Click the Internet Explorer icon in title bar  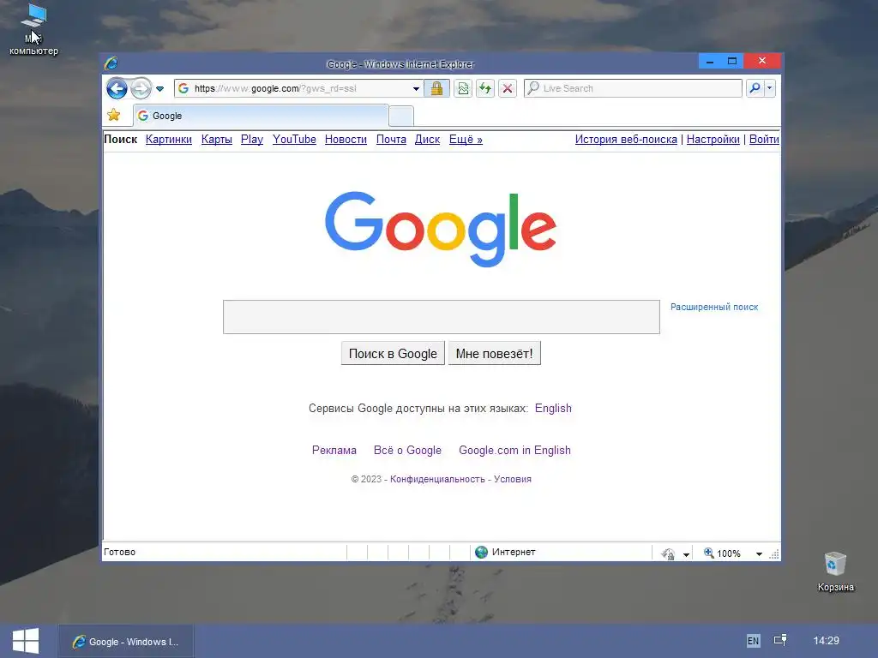[x=111, y=63]
